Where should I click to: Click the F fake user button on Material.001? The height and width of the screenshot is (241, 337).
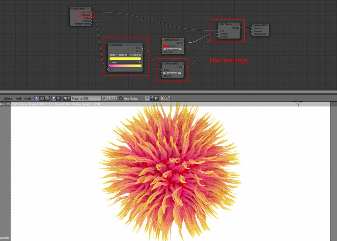(104, 98)
